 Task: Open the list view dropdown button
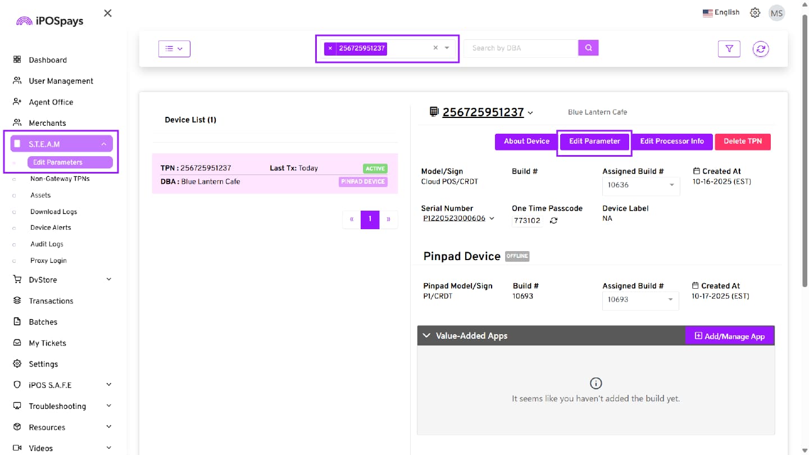pyautogui.click(x=174, y=49)
